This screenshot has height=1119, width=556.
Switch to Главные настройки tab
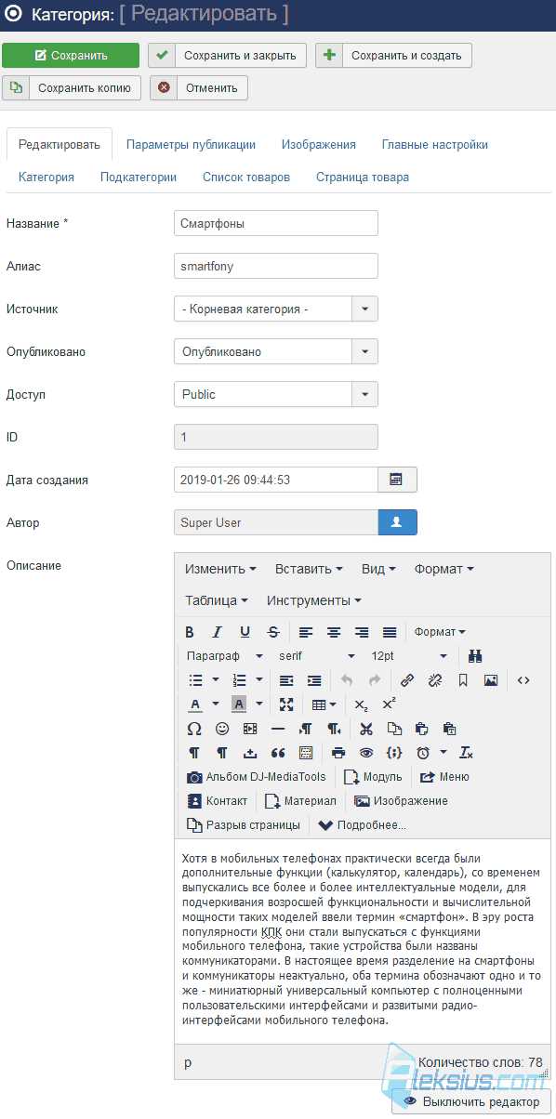pyautogui.click(x=434, y=144)
